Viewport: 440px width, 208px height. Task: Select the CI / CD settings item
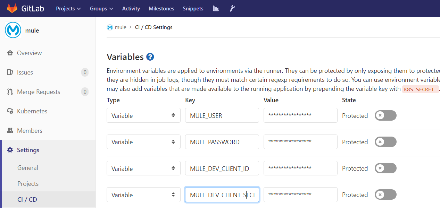click(x=27, y=200)
